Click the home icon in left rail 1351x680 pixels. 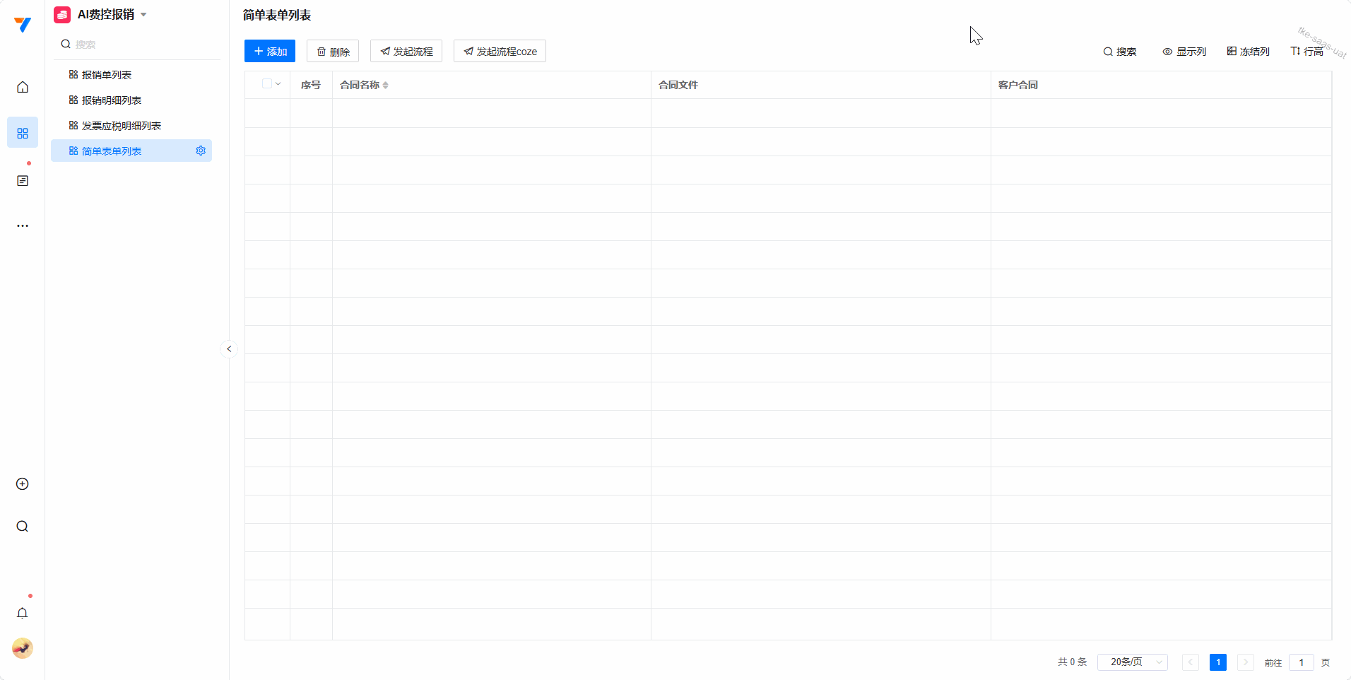23,87
